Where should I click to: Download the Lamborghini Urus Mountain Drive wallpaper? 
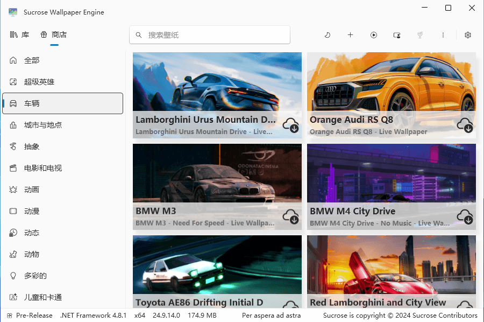[x=291, y=125]
